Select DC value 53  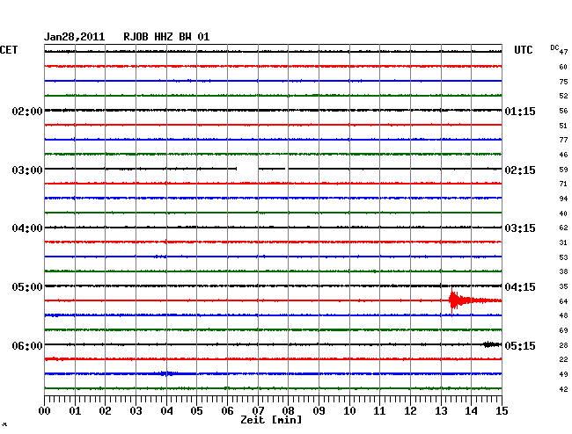tap(563, 257)
